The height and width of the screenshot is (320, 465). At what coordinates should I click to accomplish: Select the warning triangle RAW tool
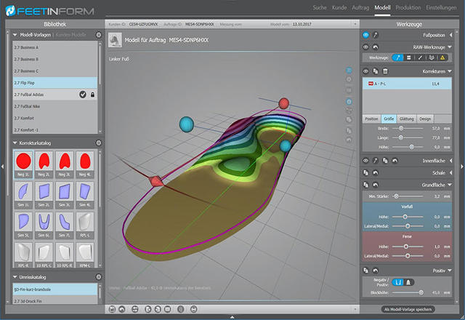(x=443, y=57)
